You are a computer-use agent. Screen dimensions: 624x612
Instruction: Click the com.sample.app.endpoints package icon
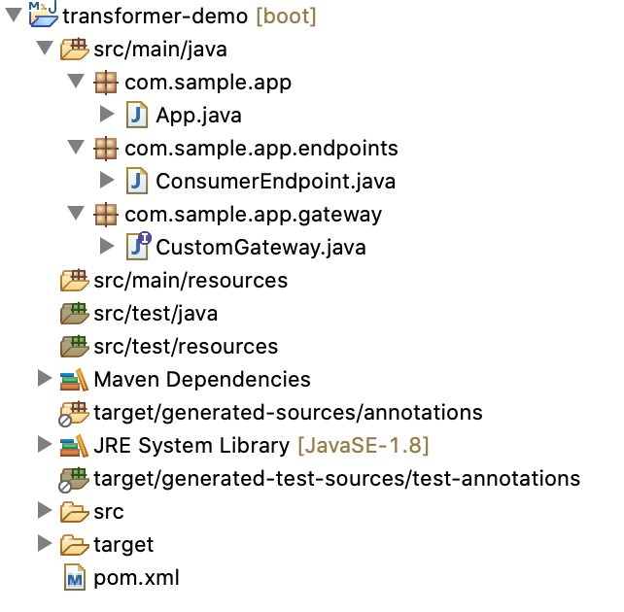pyautogui.click(x=106, y=149)
